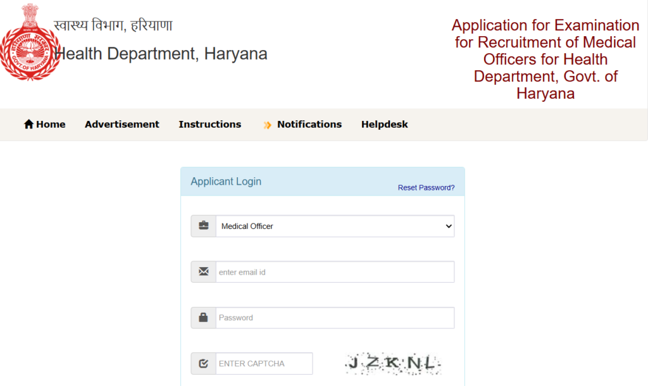Image resolution: width=648 pixels, height=386 pixels.
Task: Click the checkmark icon beside captcha field
Action: pyautogui.click(x=203, y=363)
